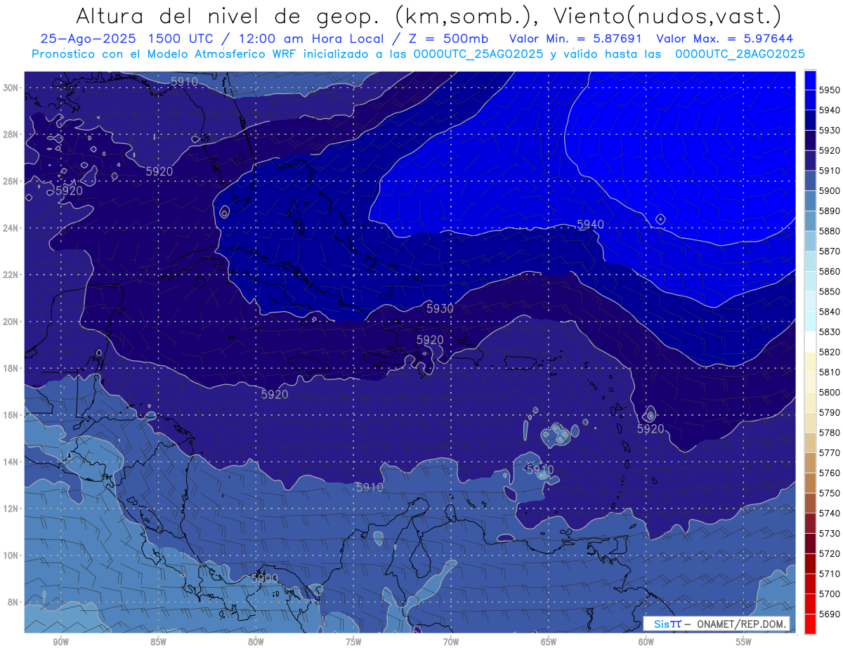843x651 pixels.
Task: Click the 85W longitude label
Action: click(158, 642)
